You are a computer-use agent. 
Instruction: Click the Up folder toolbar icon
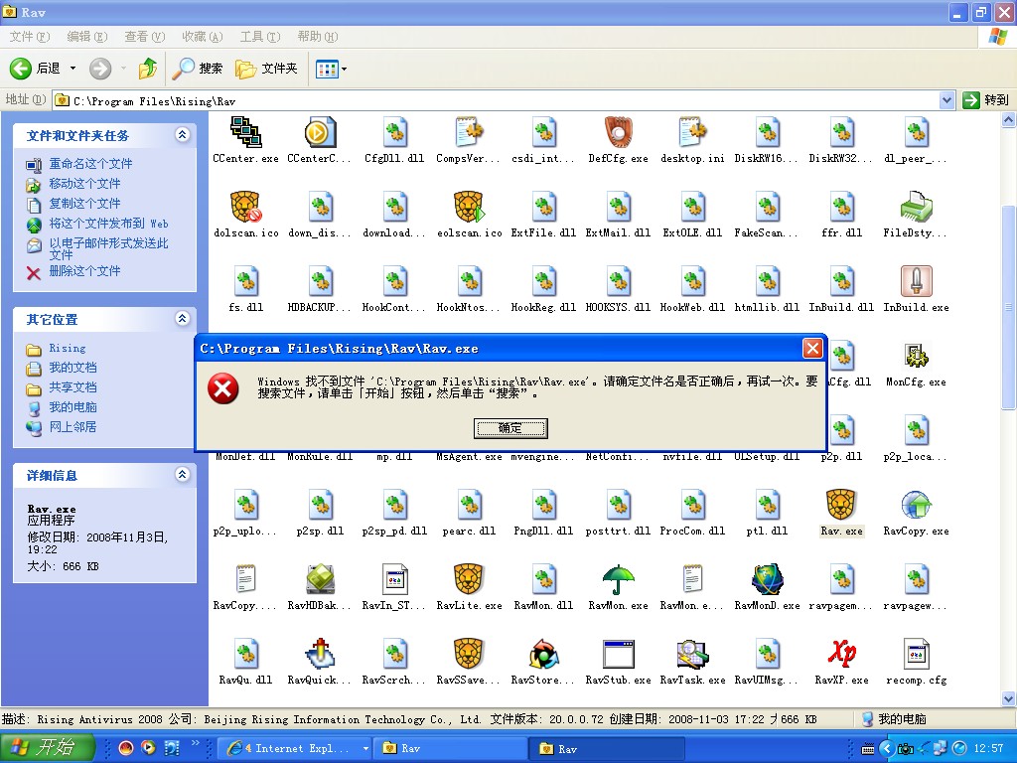[148, 68]
